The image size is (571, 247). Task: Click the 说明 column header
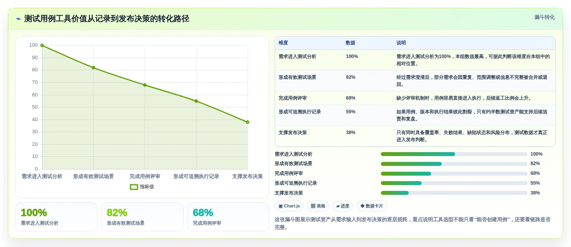pyautogui.click(x=401, y=43)
